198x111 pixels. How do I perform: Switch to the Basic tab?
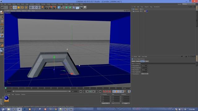coord(133,61)
